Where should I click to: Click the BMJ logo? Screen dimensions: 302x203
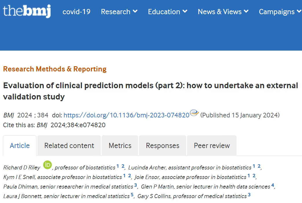[27, 11]
